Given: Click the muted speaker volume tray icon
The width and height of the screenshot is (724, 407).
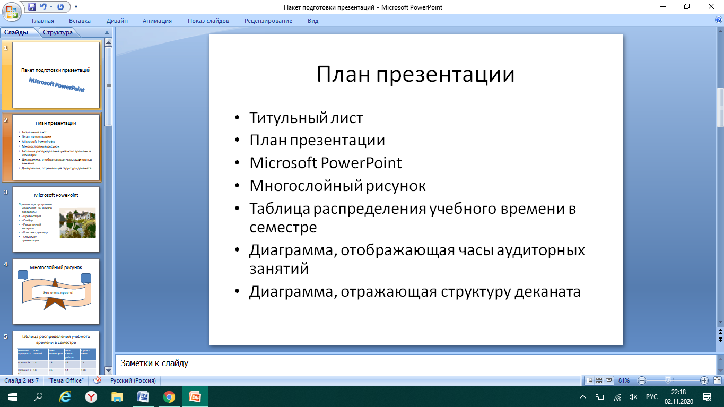Looking at the screenshot, I should (633, 396).
